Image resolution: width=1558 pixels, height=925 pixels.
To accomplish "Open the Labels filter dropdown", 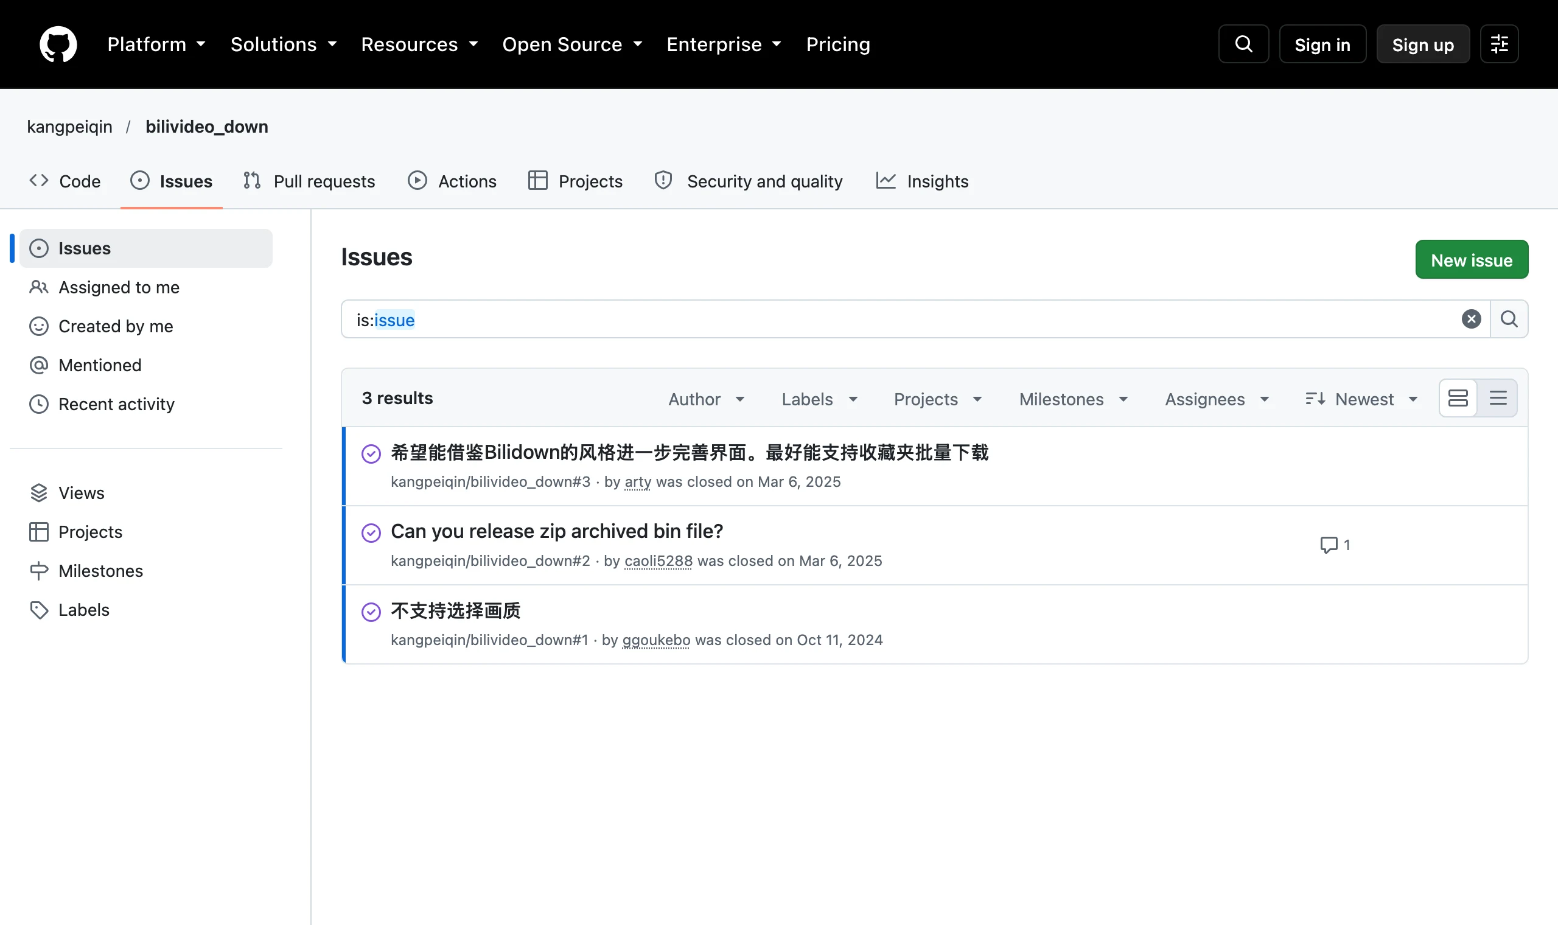I will (x=820, y=399).
